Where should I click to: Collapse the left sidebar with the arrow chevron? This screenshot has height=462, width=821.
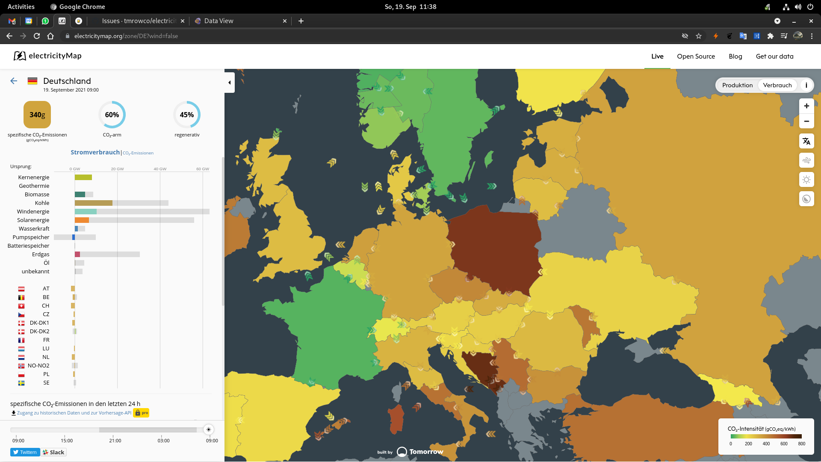coord(229,83)
